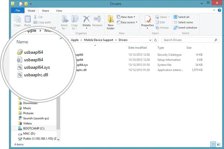
Task: Switch to large icons view in status bar
Action: [x=219, y=144]
